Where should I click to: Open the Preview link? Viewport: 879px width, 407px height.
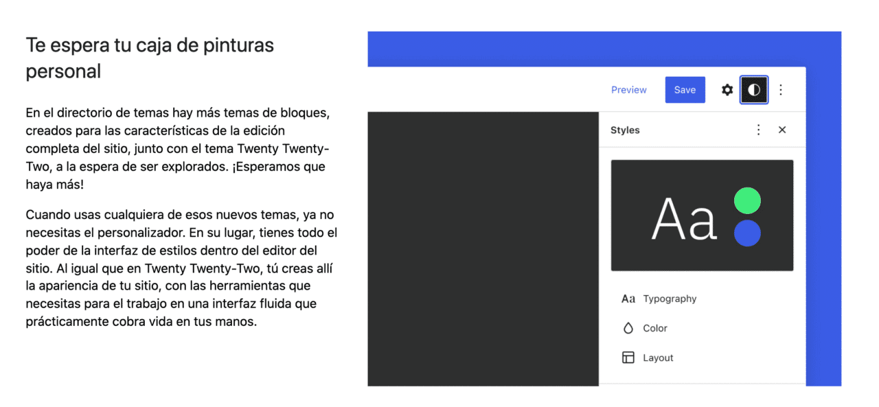click(x=628, y=89)
